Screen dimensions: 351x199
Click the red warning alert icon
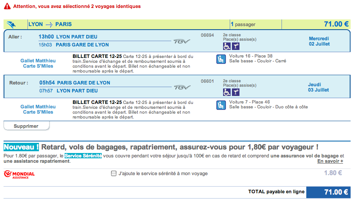[7, 7]
